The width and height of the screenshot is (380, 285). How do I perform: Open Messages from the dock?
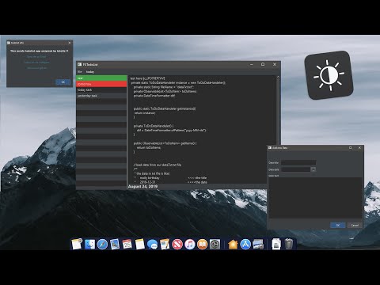pos(152,245)
